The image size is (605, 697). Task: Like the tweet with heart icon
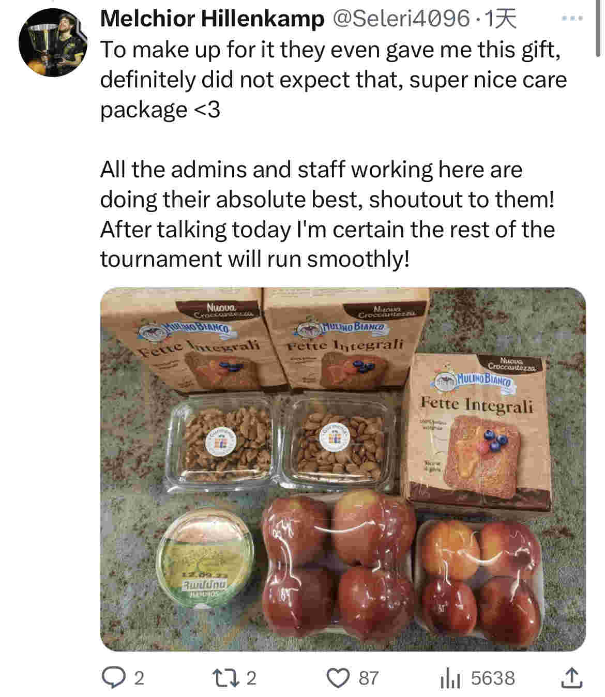click(x=339, y=678)
